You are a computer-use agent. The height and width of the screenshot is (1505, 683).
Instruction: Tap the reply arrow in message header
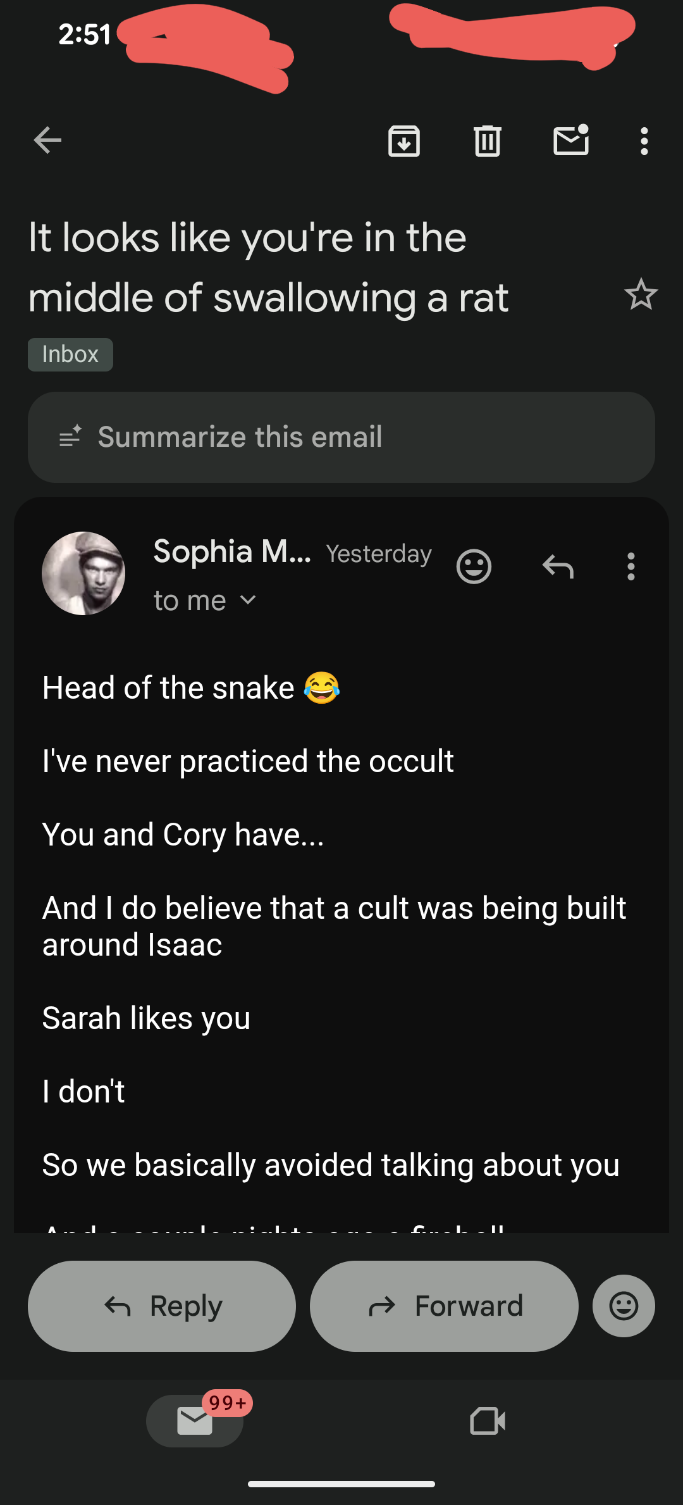(x=558, y=566)
